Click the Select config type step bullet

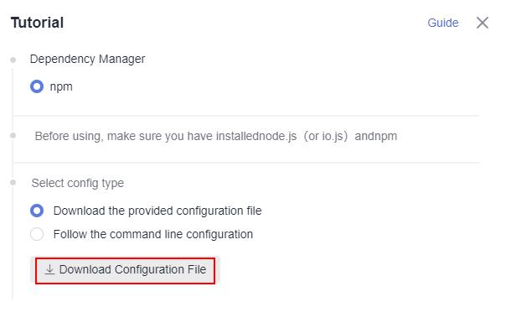tap(13, 183)
